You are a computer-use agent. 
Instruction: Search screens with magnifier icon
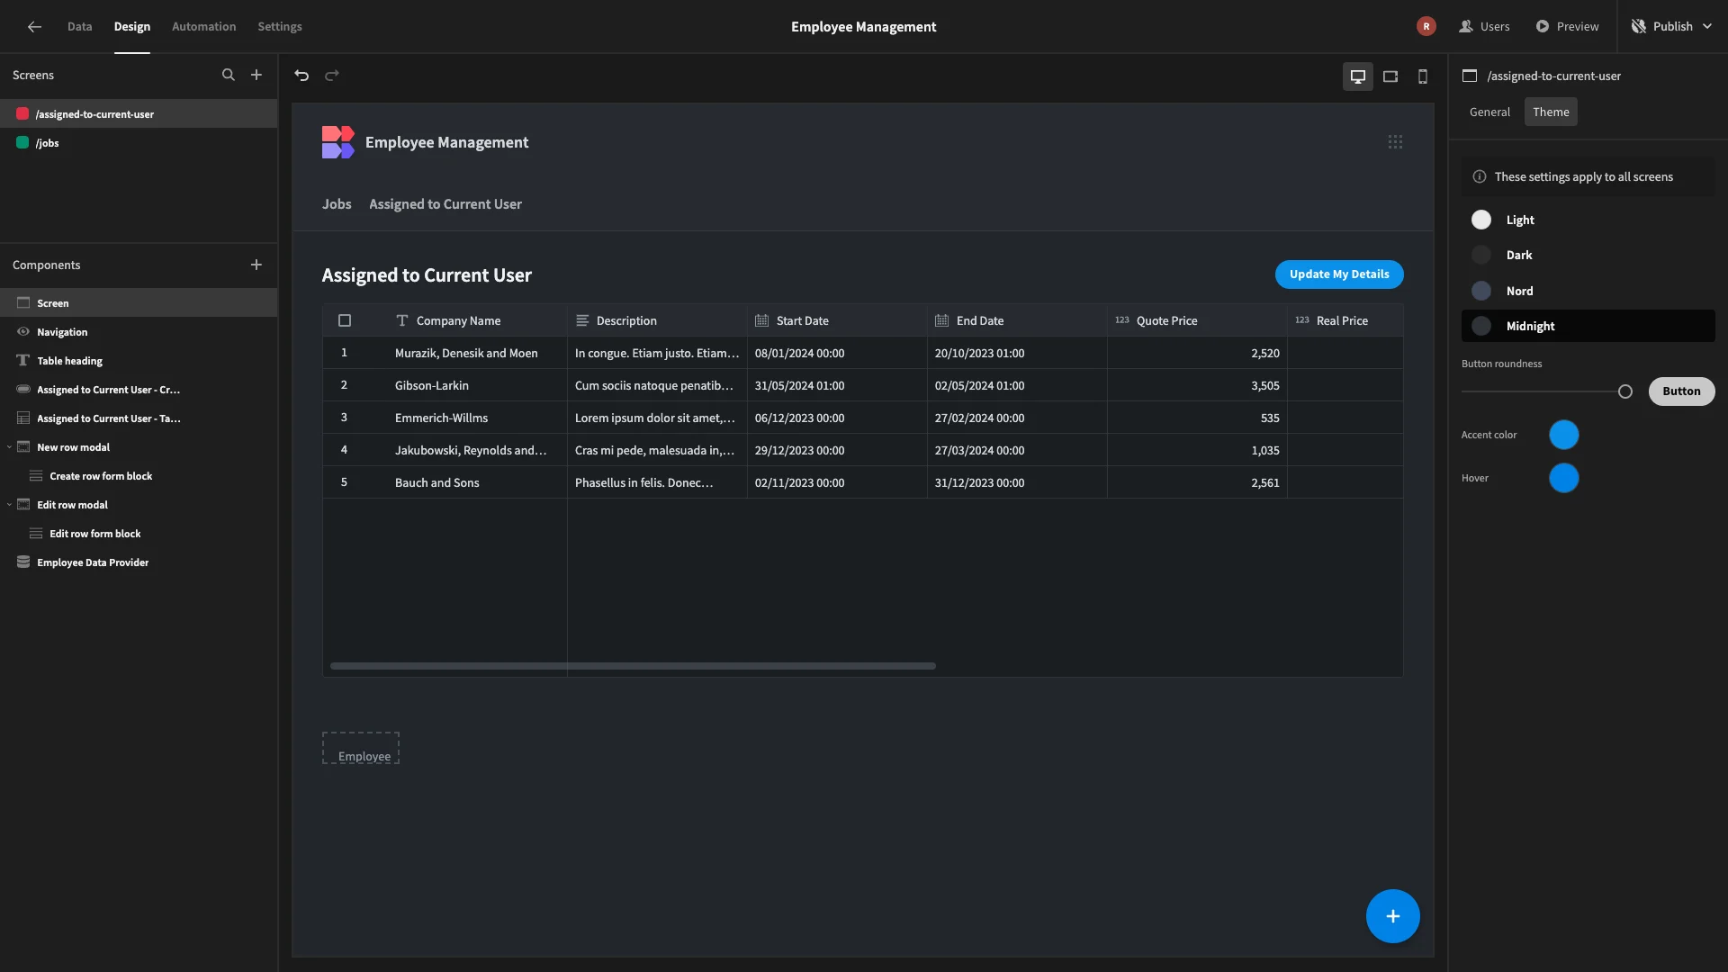[229, 76]
